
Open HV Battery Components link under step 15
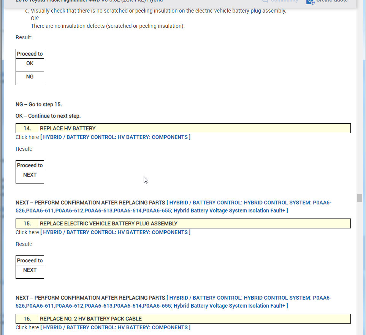(x=115, y=232)
